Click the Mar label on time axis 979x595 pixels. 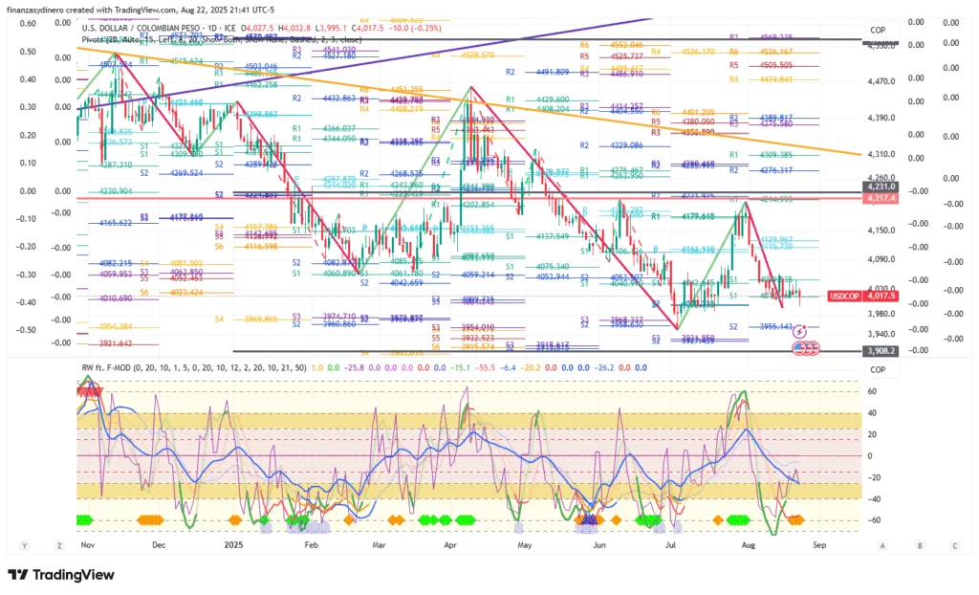[x=379, y=545]
